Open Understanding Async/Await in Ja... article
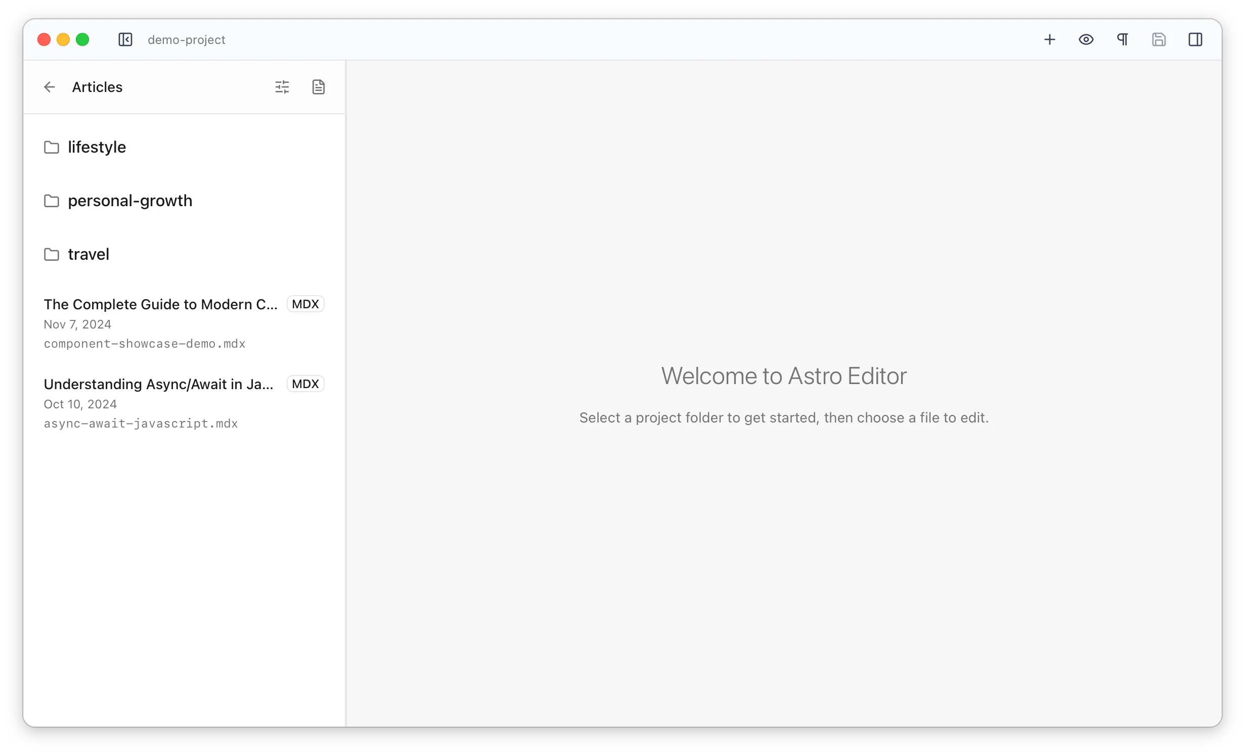This screenshot has width=1245, height=754. coord(184,403)
